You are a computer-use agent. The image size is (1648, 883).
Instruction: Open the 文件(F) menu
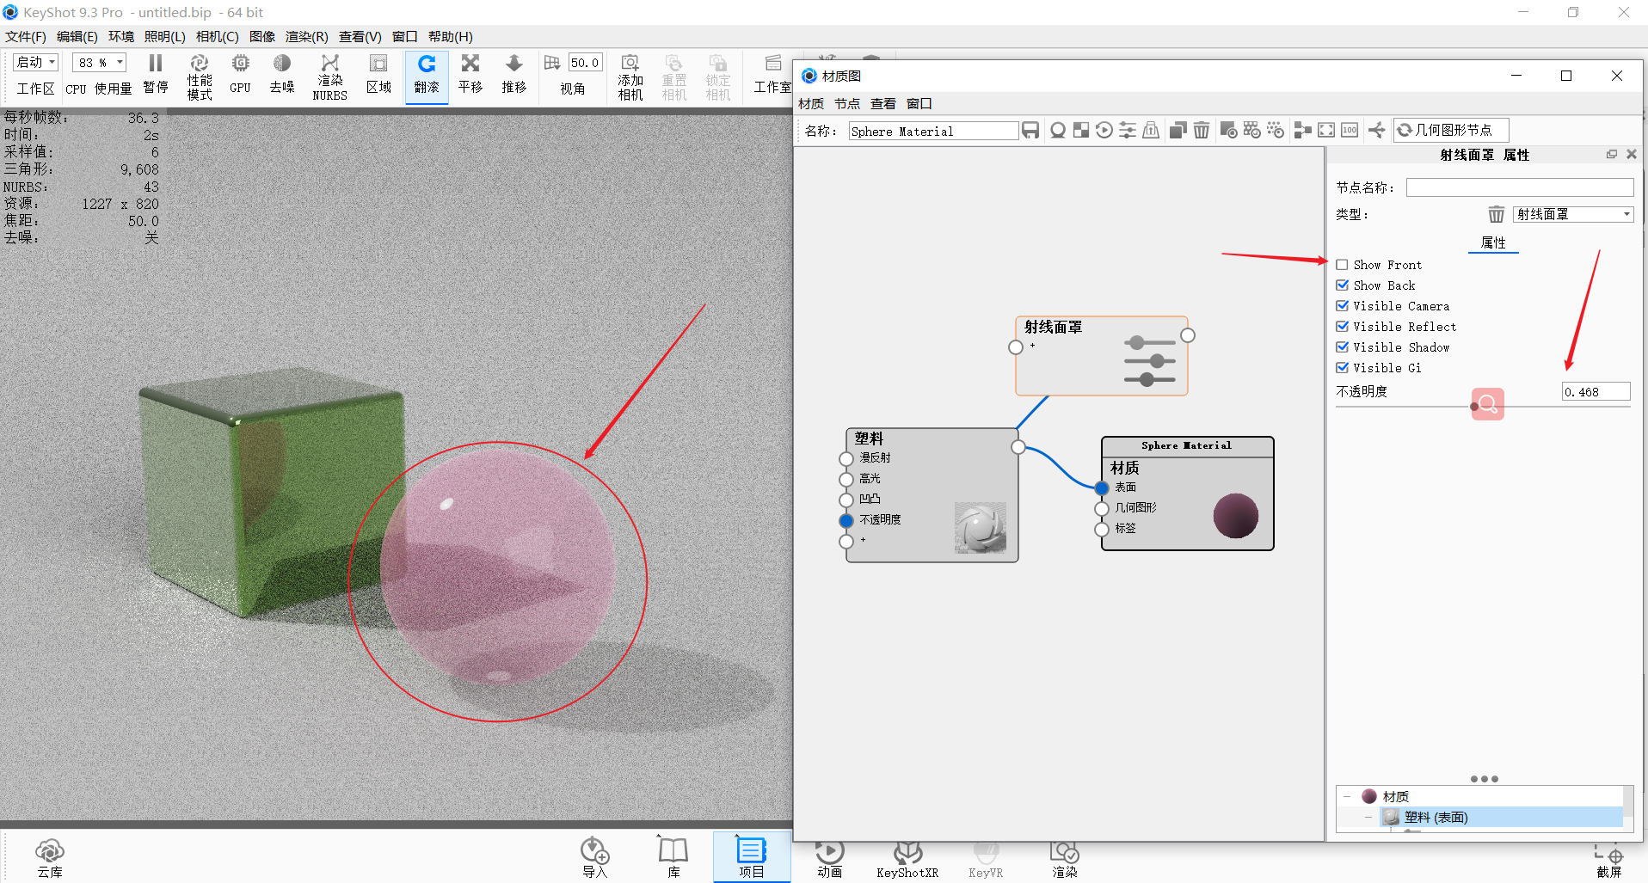tap(26, 36)
